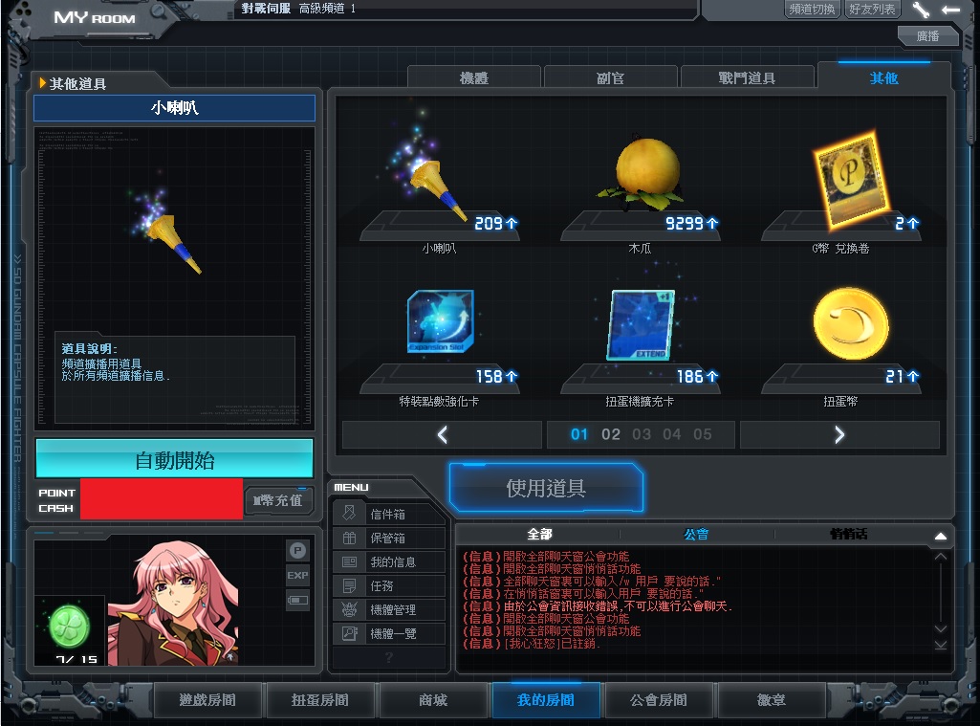980x726 pixels.
Task: Select the 小喇叭 horn item
Action: tap(440, 182)
